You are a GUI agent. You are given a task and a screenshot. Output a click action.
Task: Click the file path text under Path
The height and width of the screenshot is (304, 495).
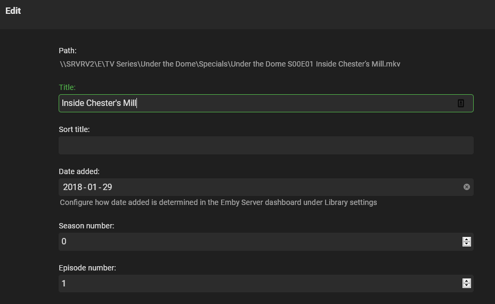point(230,64)
